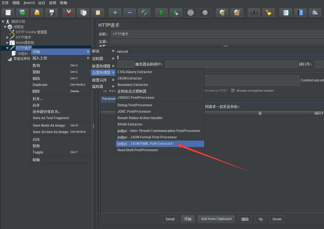The width and height of the screenshot is (324, 229).
Task: Click the 名称 name input field
Action: coord(217,34)
